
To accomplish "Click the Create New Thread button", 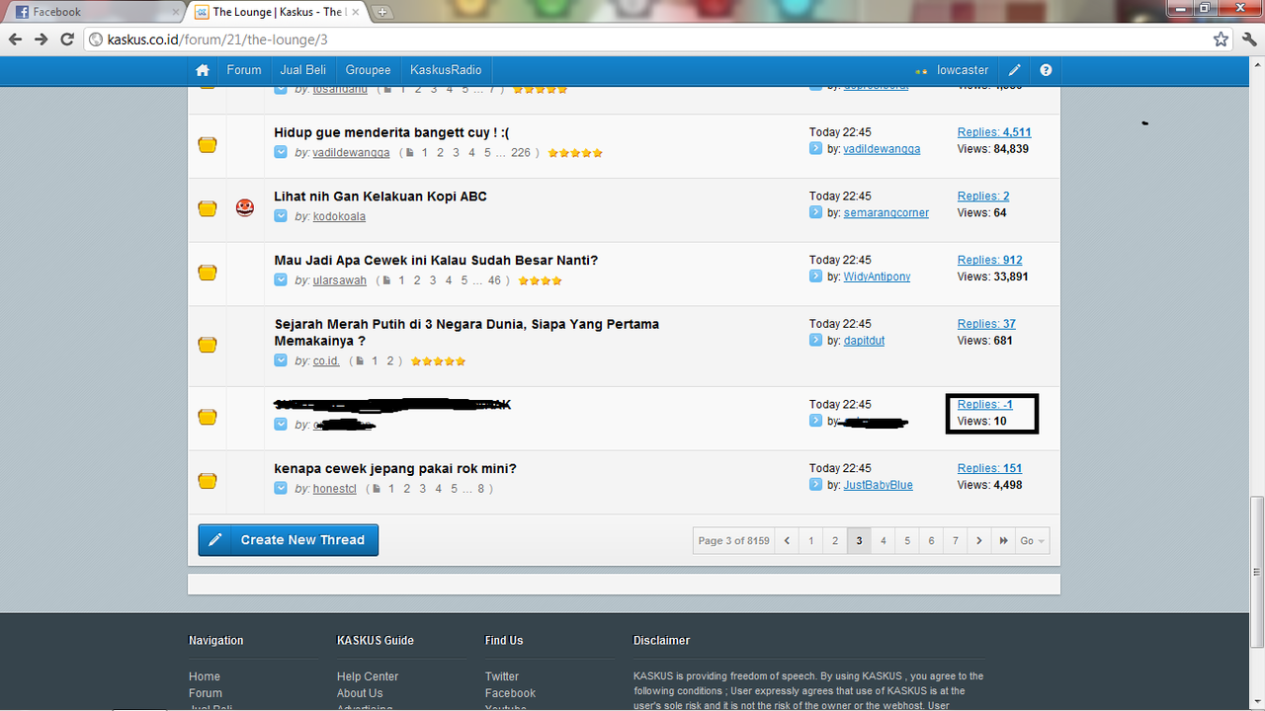I will click(x=289, y=540).
